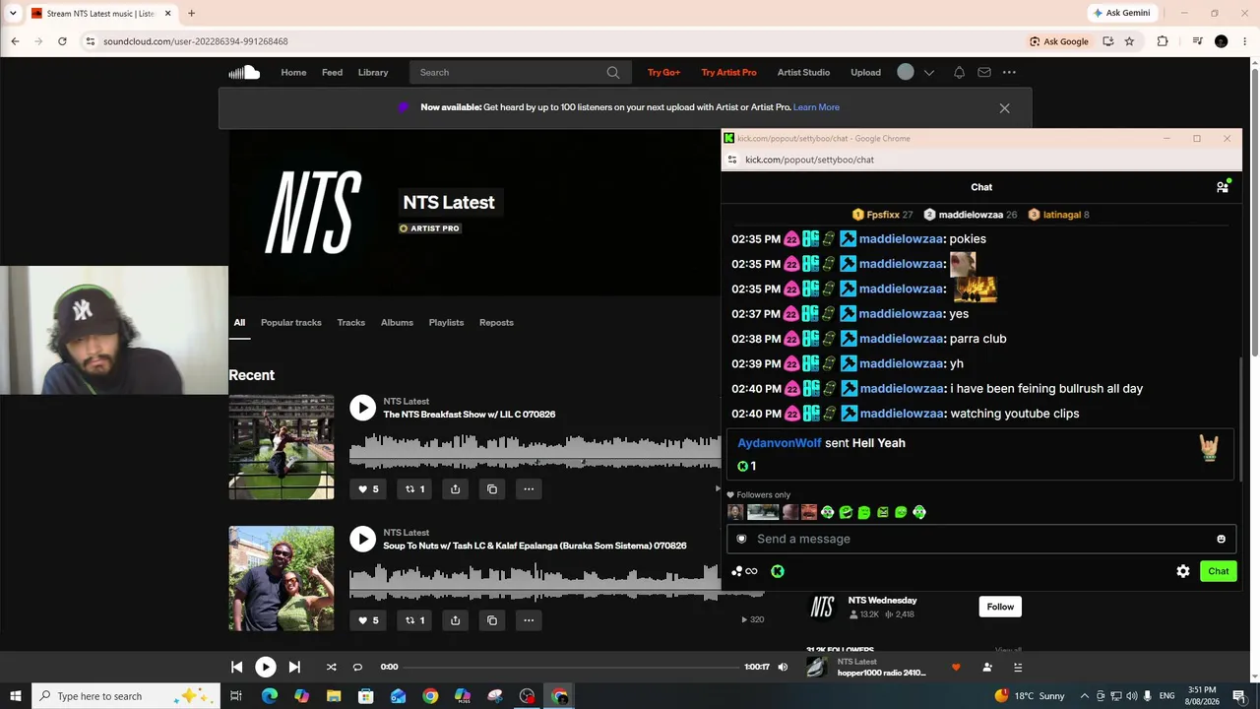This screenshot has width=1260, height=709.
Task: Click the Windows Start button
Action: click(x=15, y=696)
